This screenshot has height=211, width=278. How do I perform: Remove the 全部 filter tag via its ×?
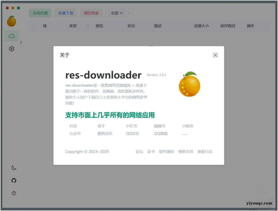pos(121,13)
